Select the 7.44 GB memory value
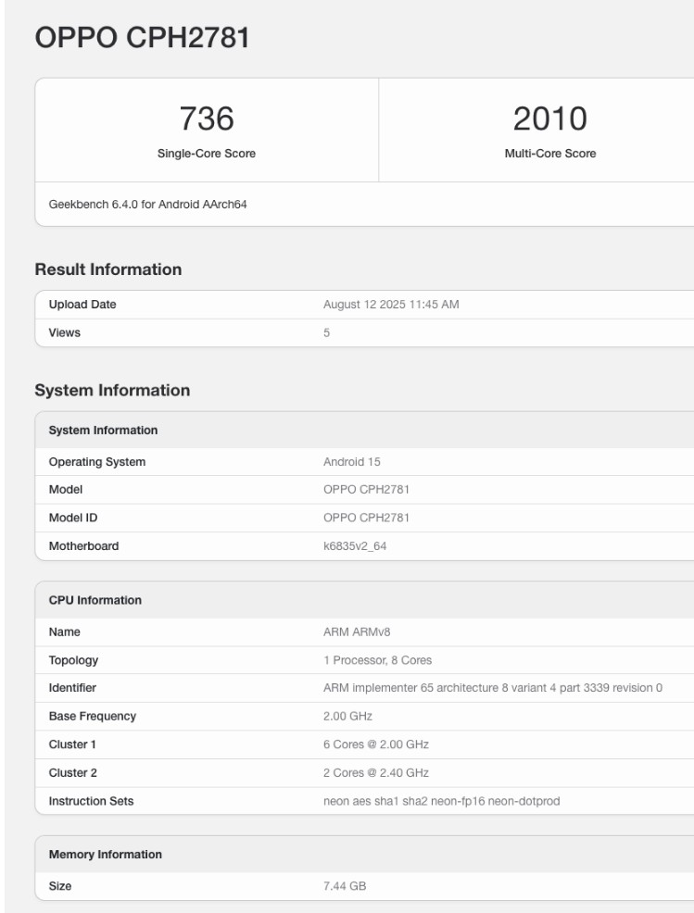 [x=345, y=886]
